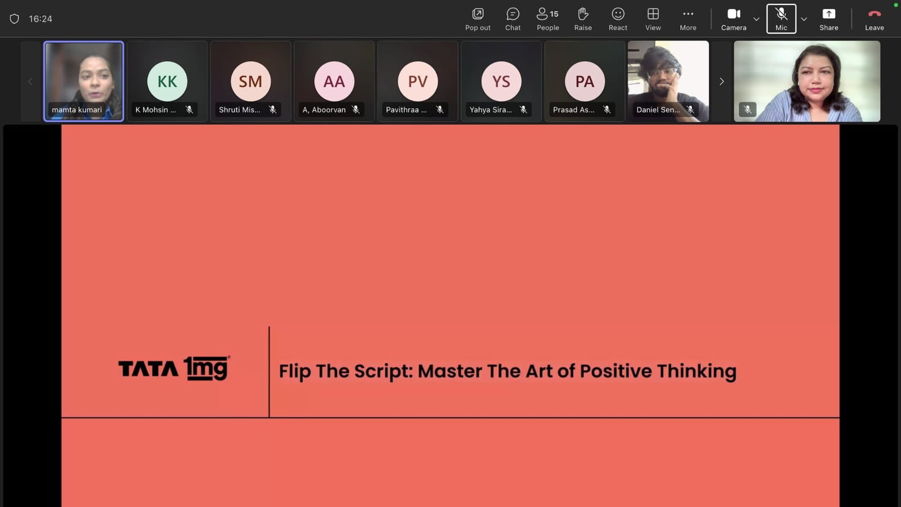Image resolution: width=901 pixels, height=507 pixels.
Task: Open the meeting Chat panel
Action: (x=512, y=19)
